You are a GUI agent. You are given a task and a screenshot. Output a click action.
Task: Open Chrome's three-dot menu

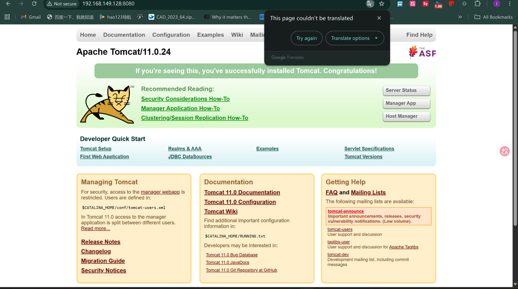(x=510, y=4)
